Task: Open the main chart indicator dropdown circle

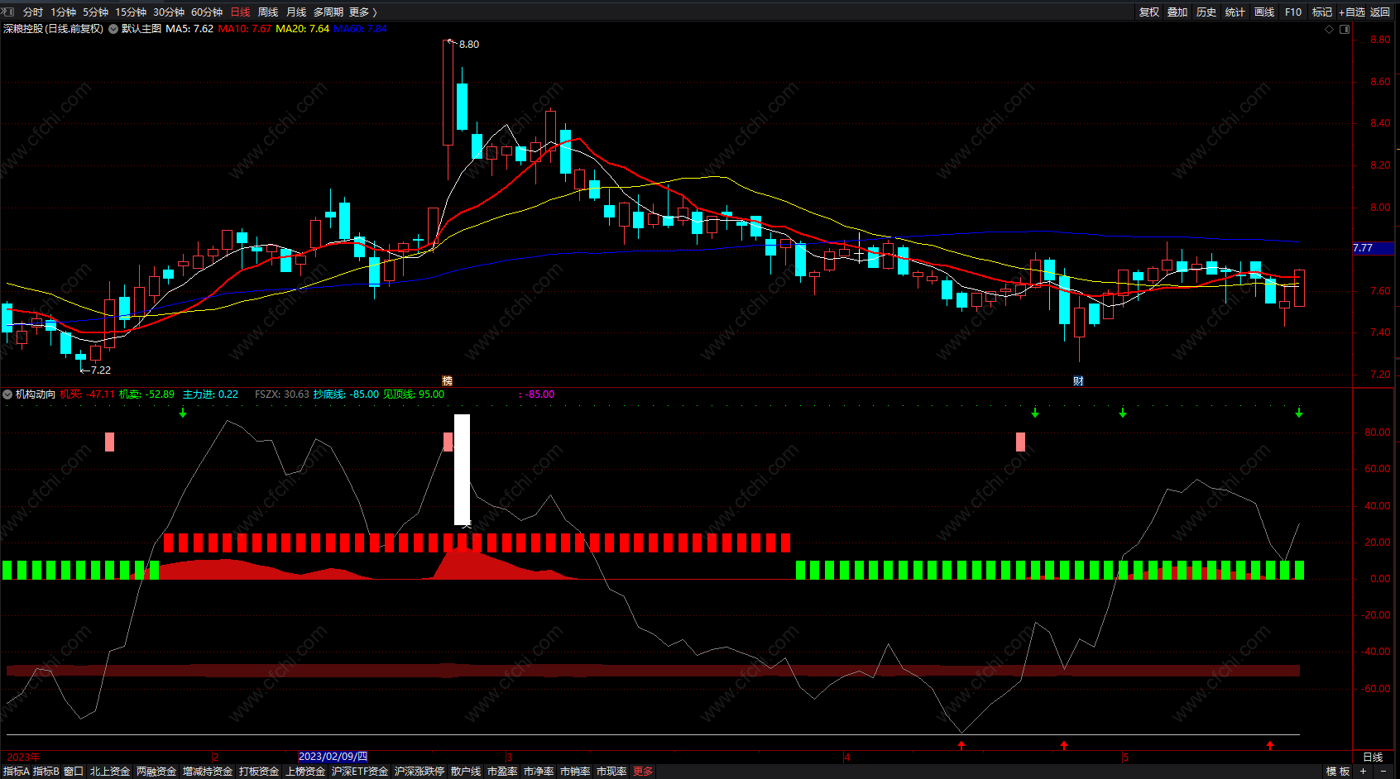Action: point(113,29)
